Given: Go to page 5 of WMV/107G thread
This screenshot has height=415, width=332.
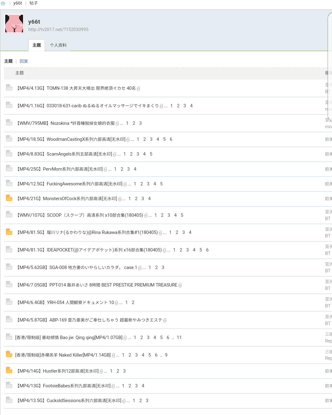Looking at the screenshot, I should pos(182,215).
